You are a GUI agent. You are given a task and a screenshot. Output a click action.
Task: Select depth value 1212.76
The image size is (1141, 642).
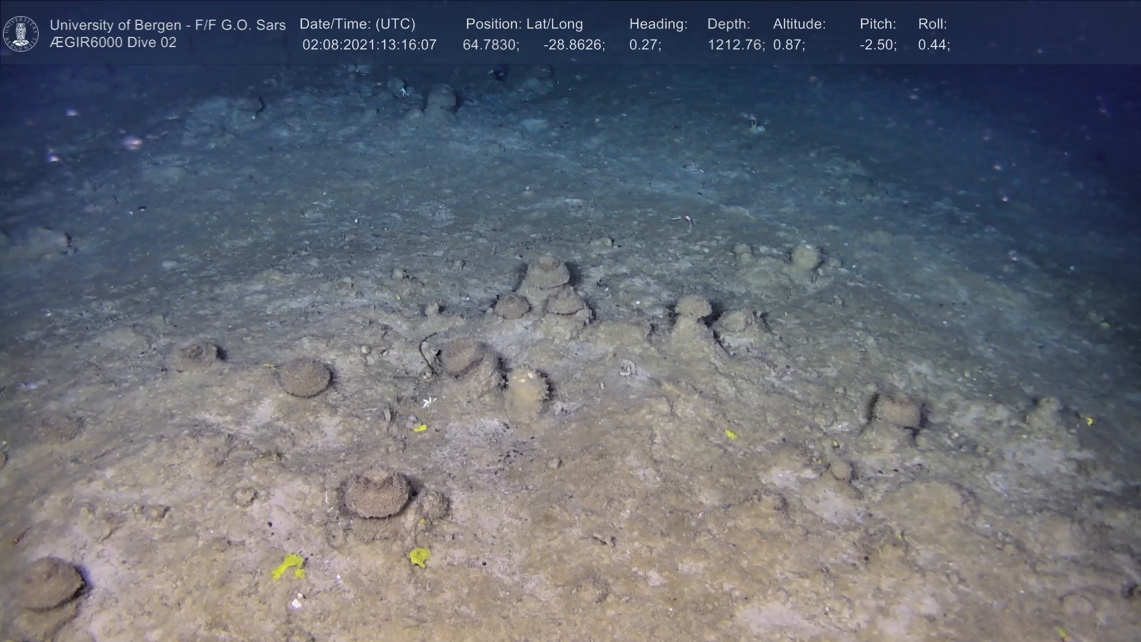click(x=736, y=45)
